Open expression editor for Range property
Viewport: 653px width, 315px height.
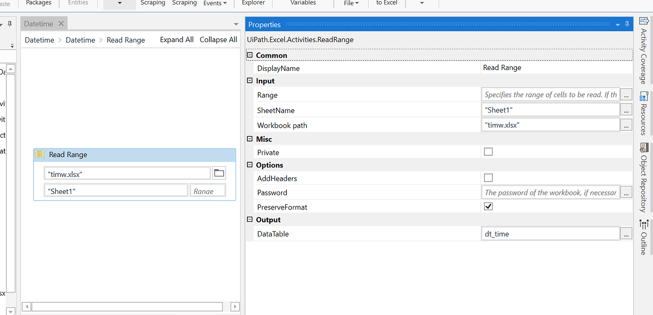point(626,95)
